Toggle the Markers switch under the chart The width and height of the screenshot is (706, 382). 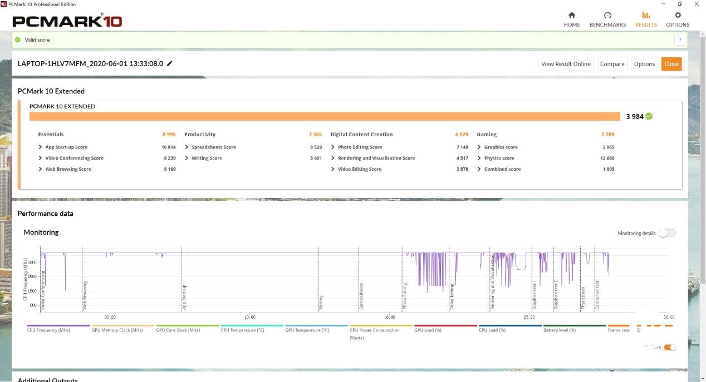pos(670,348)
